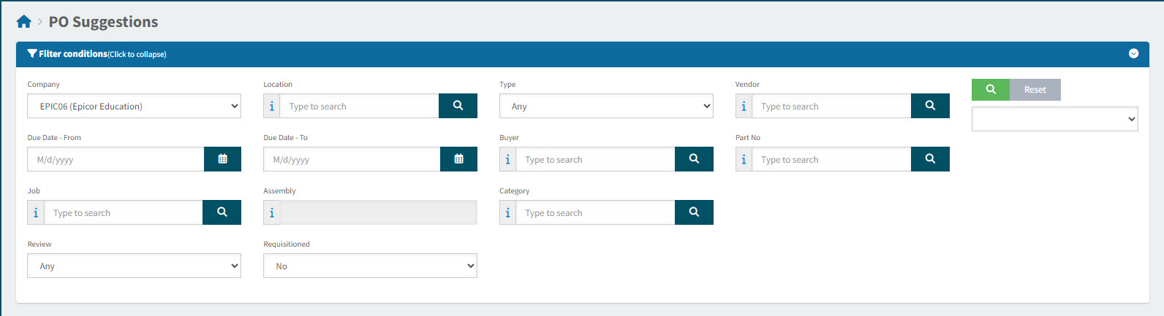
Task: Click the Part No search input field
Action: click(831, 159)
